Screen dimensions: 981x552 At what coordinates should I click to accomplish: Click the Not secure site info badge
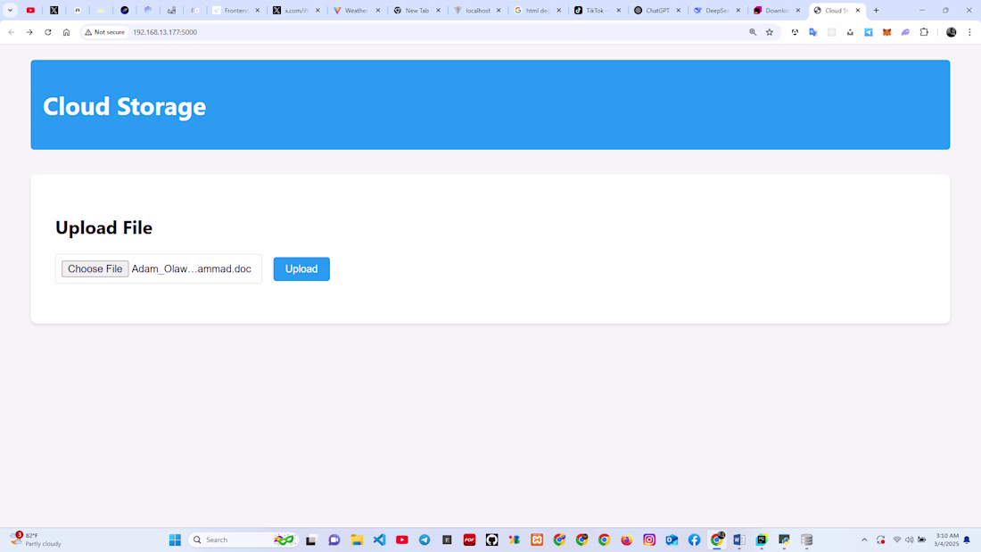[x=105, y=32]
